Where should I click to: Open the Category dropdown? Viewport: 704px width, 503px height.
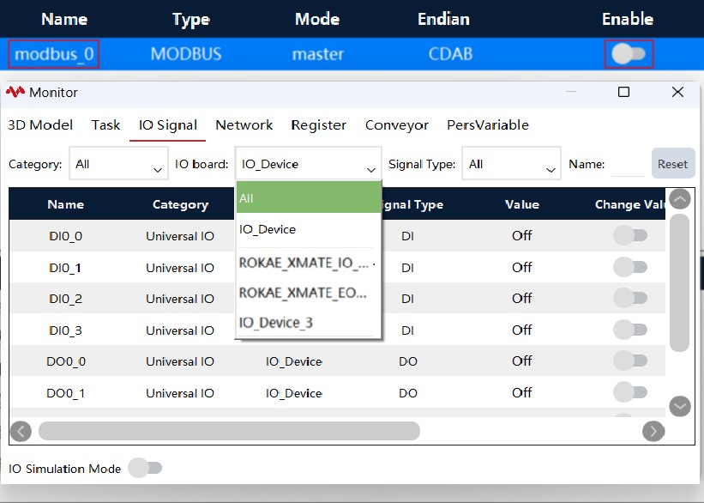pyautogui.click(x=118, y=164)
